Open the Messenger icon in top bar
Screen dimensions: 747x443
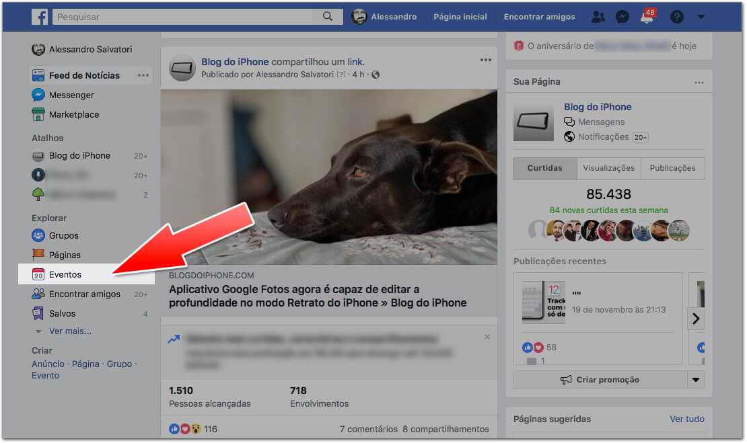(622, 17)
